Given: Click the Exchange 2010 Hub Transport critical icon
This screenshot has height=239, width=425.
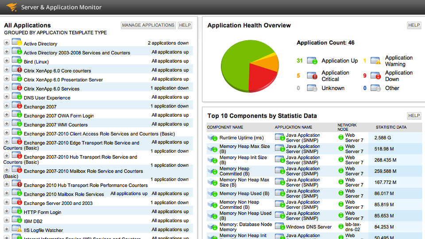Looking at the screenshot, I should click(17, 184).
